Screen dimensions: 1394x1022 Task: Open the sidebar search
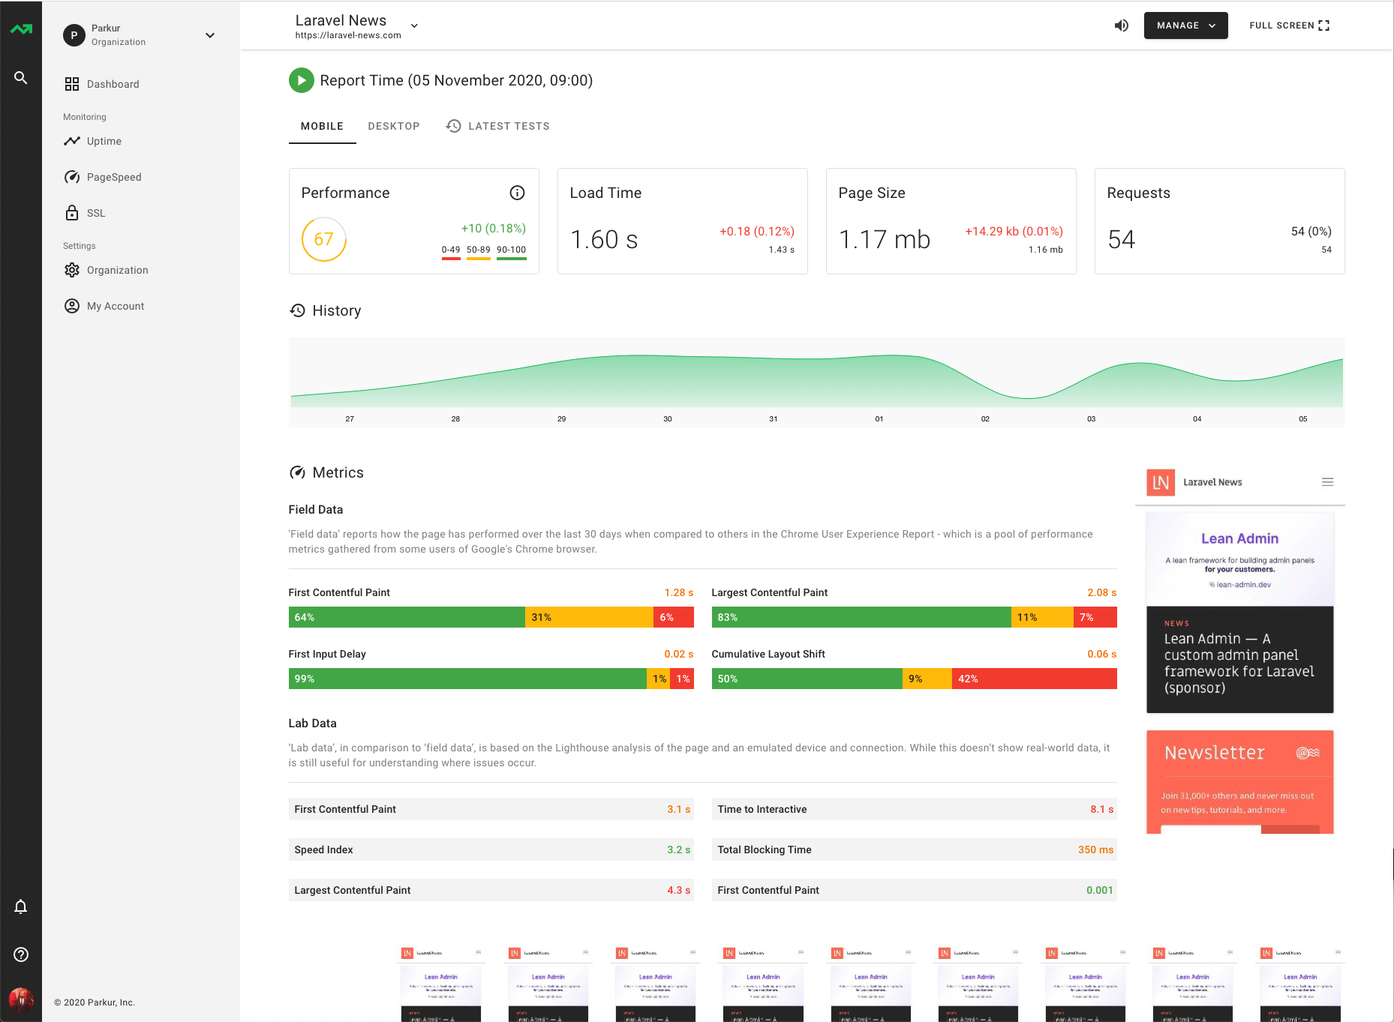click(x=21, y=77)
